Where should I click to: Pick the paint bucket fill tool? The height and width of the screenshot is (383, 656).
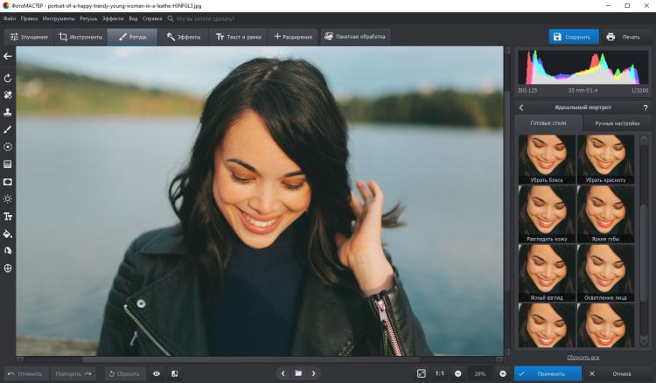pyautogui.click(x=8, y=233)
